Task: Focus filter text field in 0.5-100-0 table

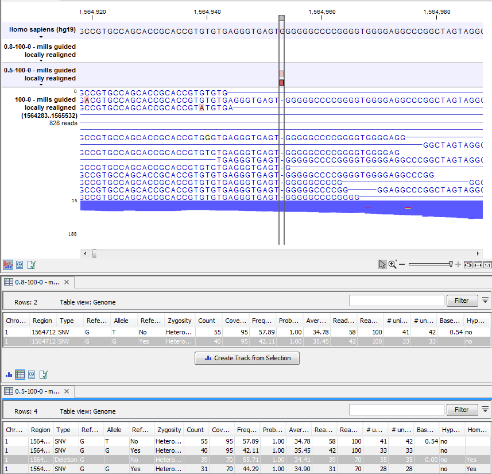Action: click(x=397, y=410)
